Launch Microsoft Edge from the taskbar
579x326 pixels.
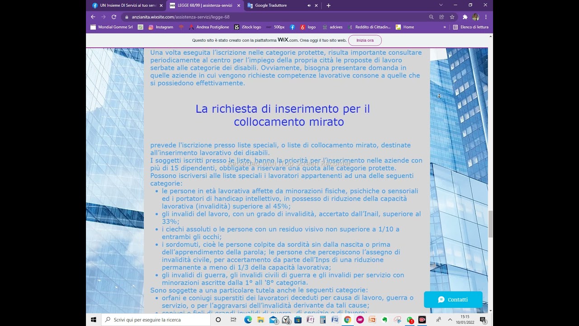pos(248,320)
